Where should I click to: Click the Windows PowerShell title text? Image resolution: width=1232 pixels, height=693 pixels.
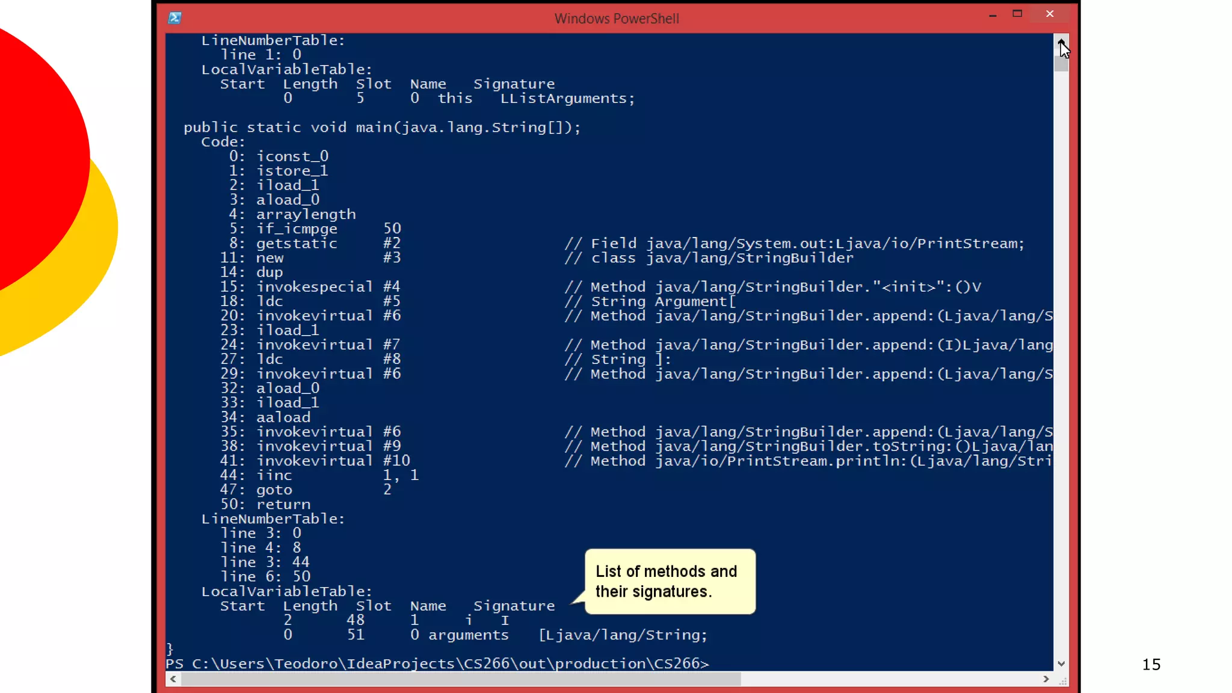pyautogui.click(x=616, y=19)
